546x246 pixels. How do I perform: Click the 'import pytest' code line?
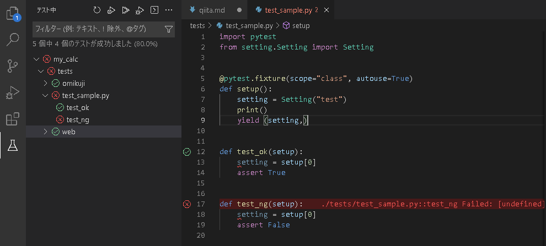(248, 36)
